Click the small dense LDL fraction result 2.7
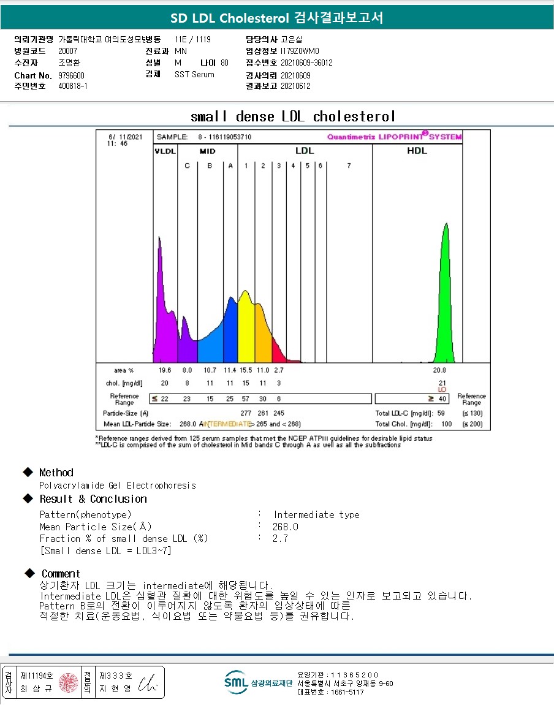The width and height of the screenshot is (554, 705). click(x=280, y=538)
